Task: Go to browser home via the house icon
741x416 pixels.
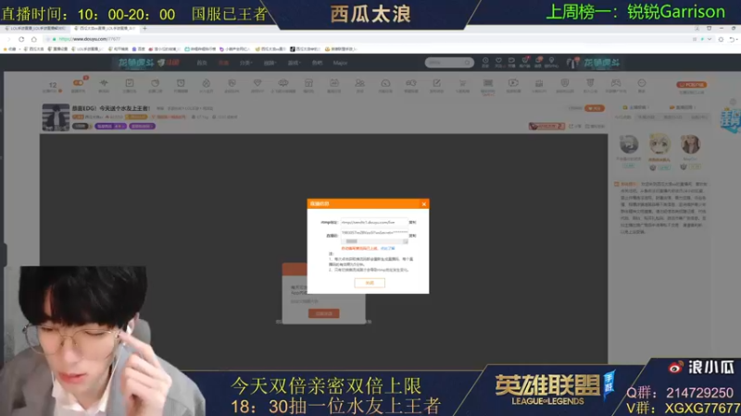Action: pyautogui.click(x=34, y=39)
